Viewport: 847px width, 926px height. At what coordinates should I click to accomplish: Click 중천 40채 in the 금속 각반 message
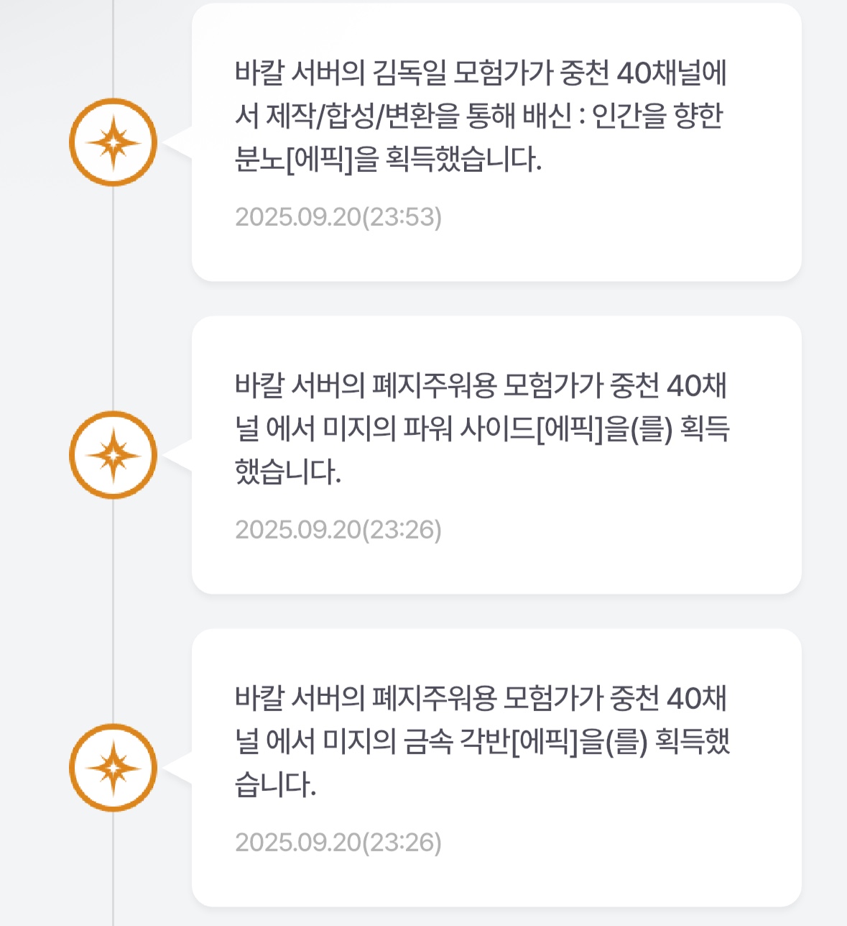(x=668, y=699)
